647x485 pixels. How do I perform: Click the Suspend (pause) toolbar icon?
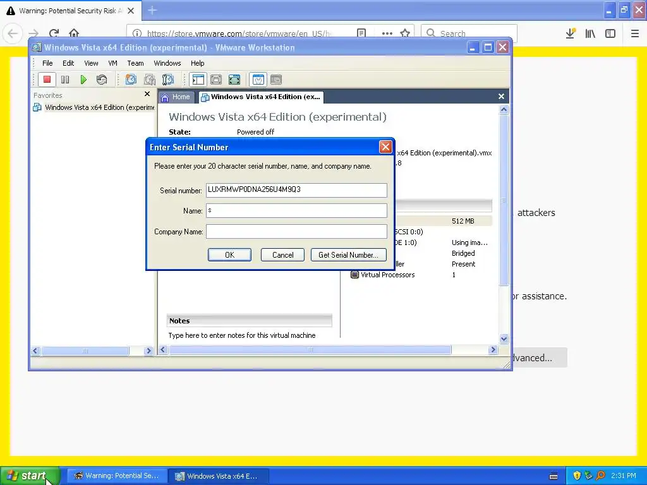65,80
